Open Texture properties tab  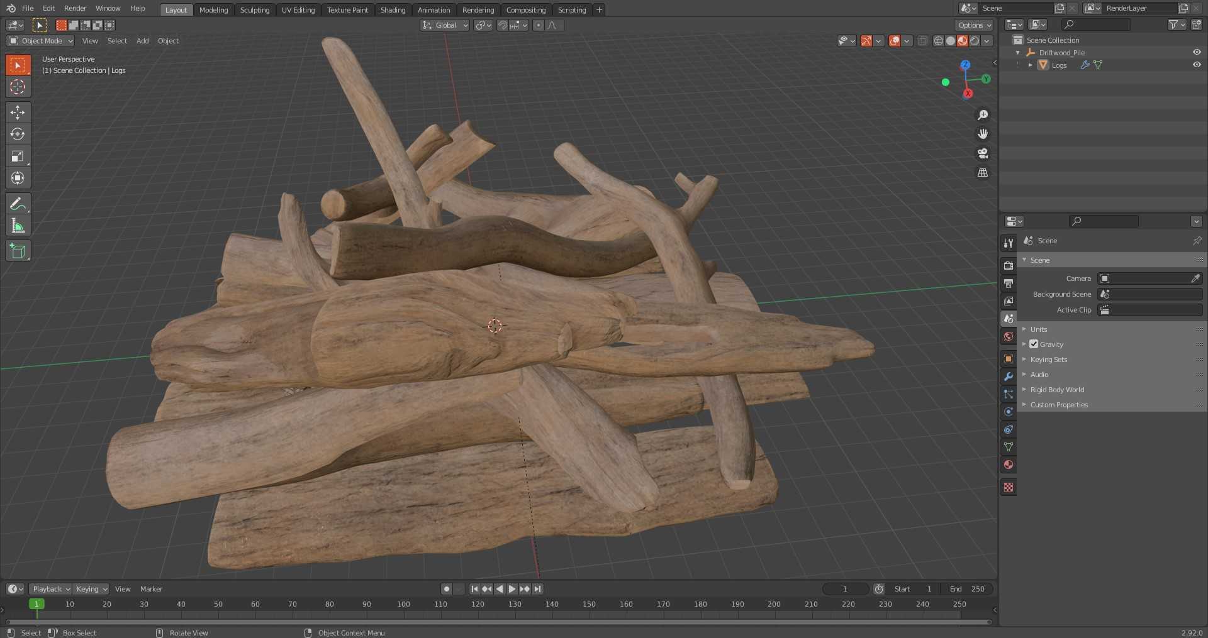[x=1009, y=487]
